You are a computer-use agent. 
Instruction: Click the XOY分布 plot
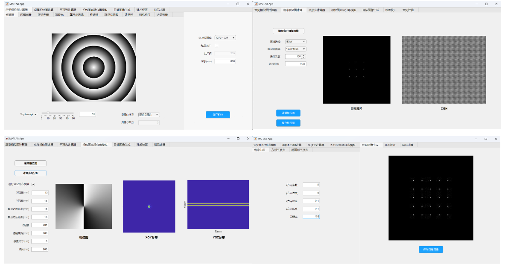coord(149,206)
